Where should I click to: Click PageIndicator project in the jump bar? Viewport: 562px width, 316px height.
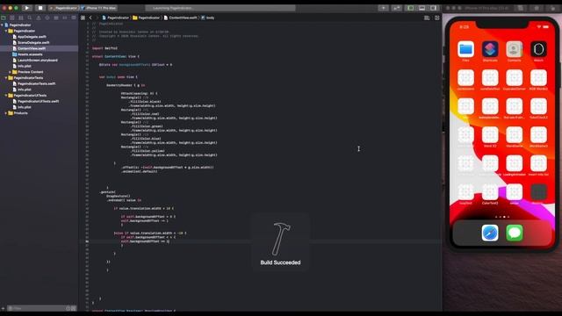(x=115, y=18)
